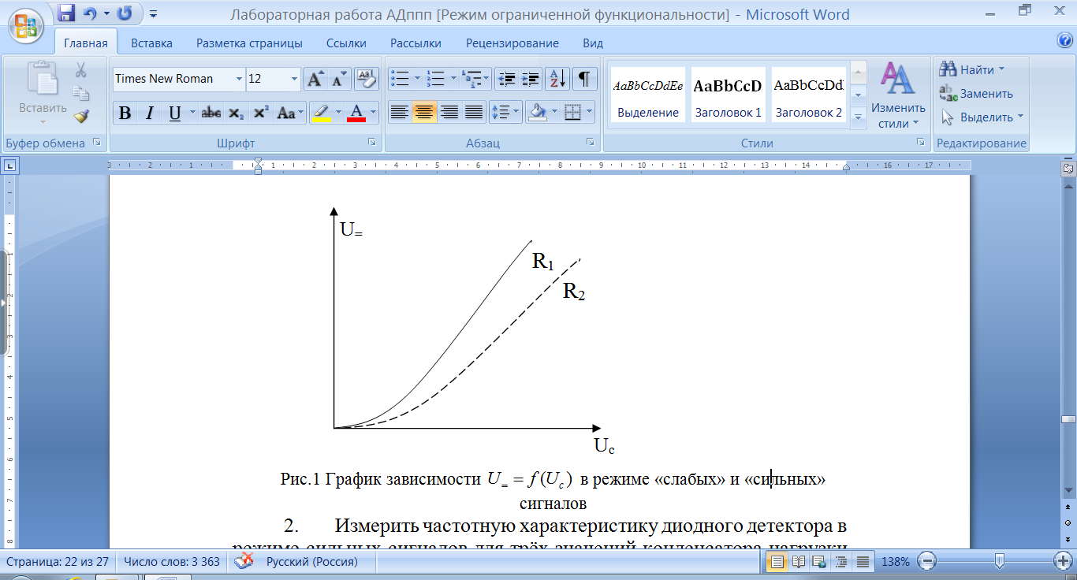1077x580 pixels.
Task: Activate Format Painter brush
Action: [x=81, y=117]
